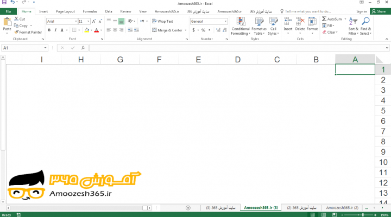
Task: Collapse the ribbon arrow
Action: tap(387, 39)
